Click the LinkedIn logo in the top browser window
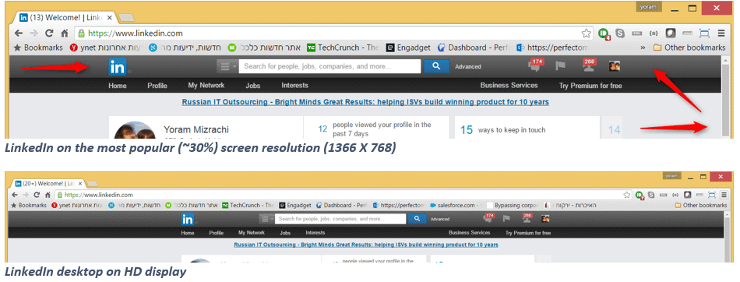Viewport: 740px width, 282px height. (118, 66)
